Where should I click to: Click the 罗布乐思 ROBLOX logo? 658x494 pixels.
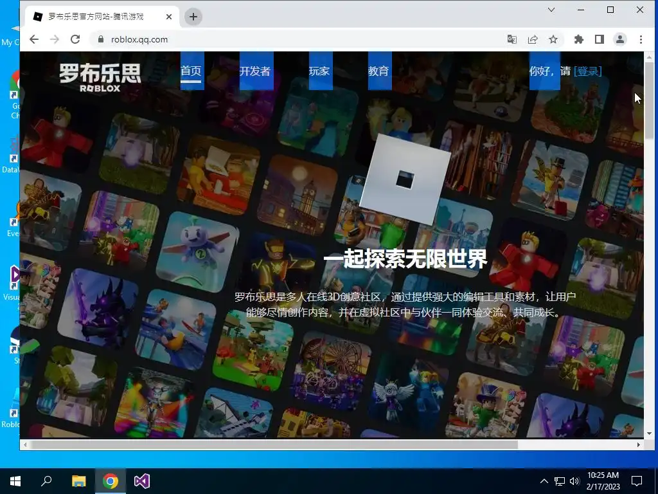point(100,77)
